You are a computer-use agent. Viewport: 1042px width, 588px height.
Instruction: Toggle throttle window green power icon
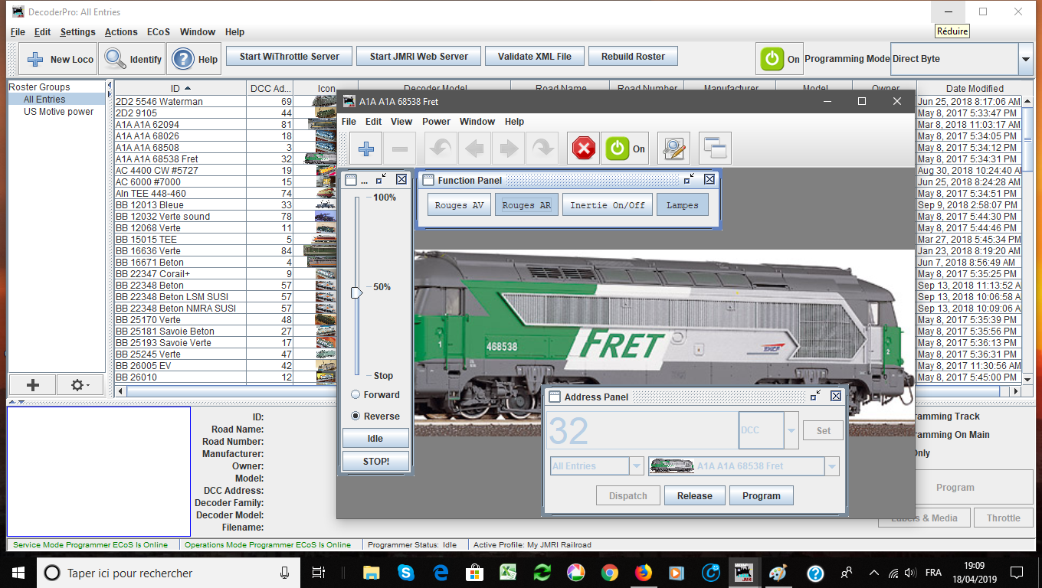625,149
